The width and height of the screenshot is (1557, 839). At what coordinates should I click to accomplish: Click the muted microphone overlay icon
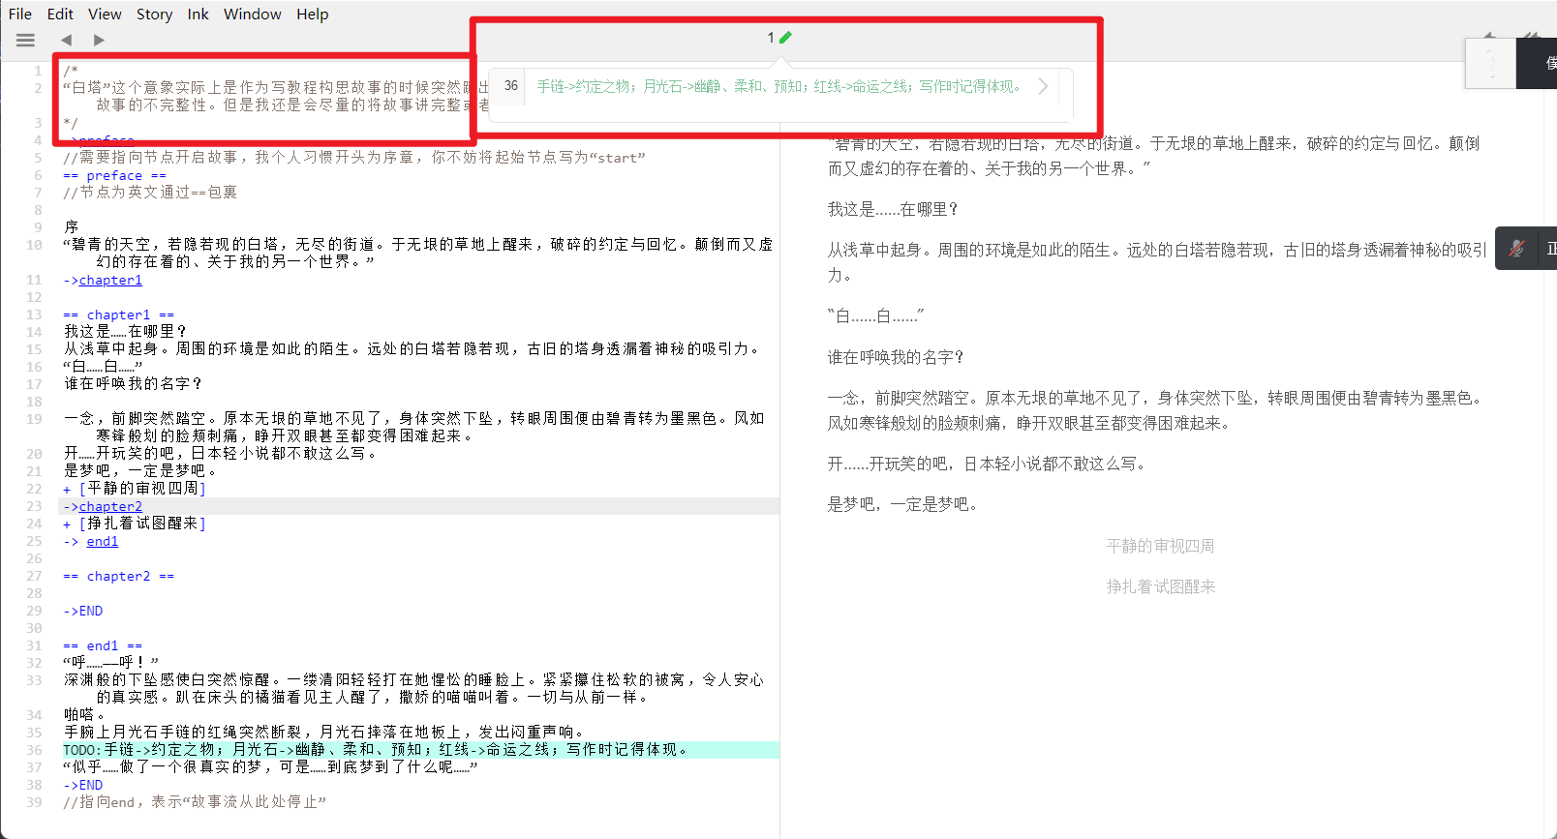click(1516, 249)
